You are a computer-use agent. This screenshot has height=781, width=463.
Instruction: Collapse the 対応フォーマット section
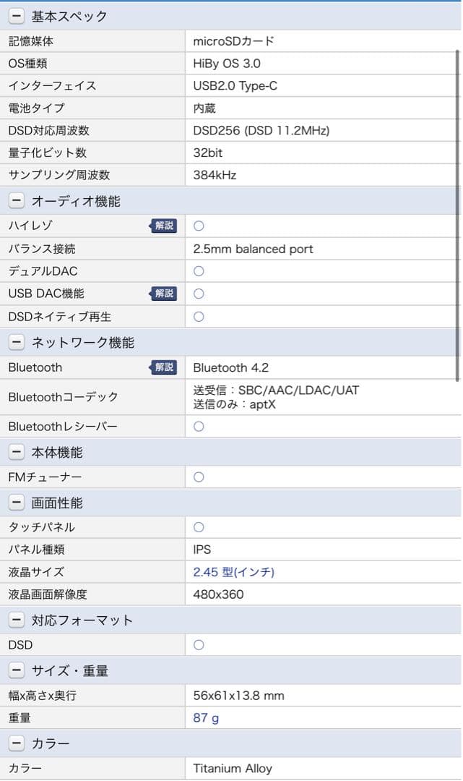pos(17,620)
